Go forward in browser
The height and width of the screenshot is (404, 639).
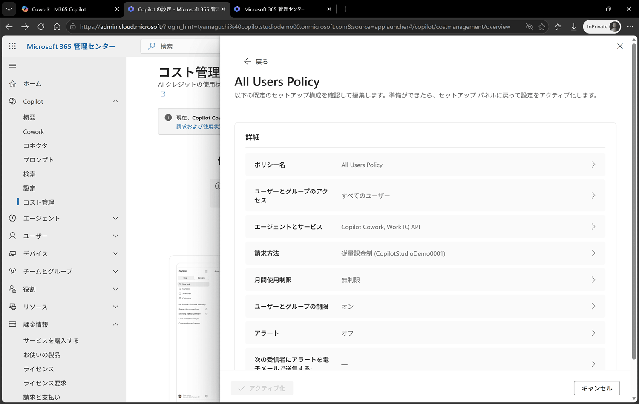point(25,27)
